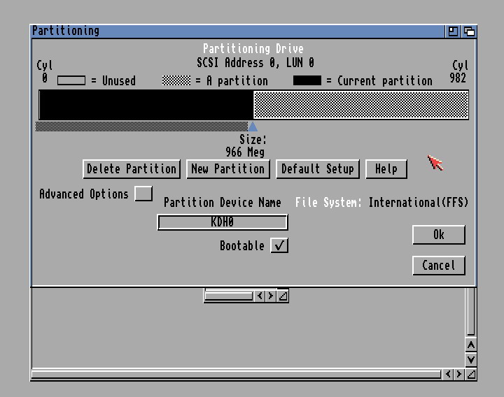Click left arrow of the background window's bottom scrollbar

[448, 375]
